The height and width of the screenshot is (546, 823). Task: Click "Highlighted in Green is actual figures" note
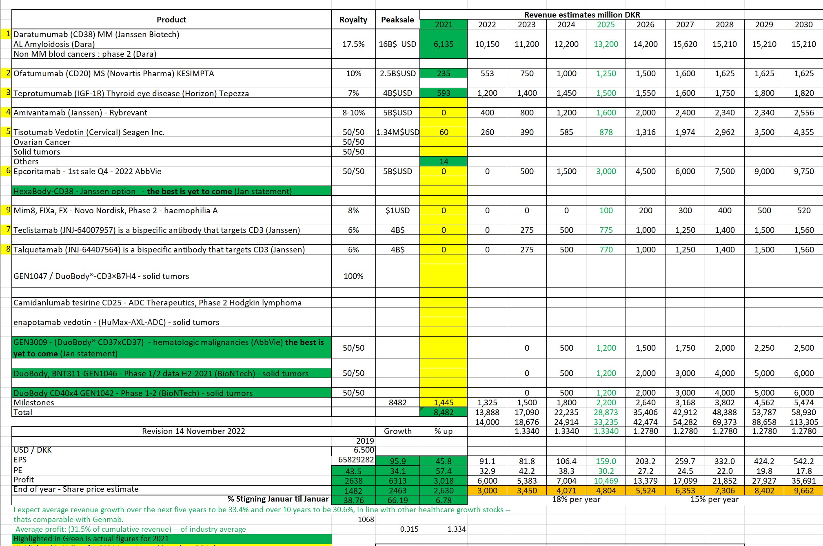(x=171, y=539)
